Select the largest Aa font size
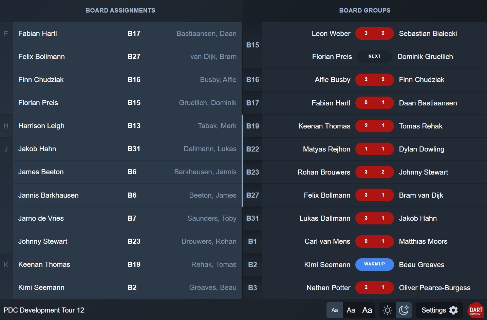This screenshot has height=320, width=487. 367,310
